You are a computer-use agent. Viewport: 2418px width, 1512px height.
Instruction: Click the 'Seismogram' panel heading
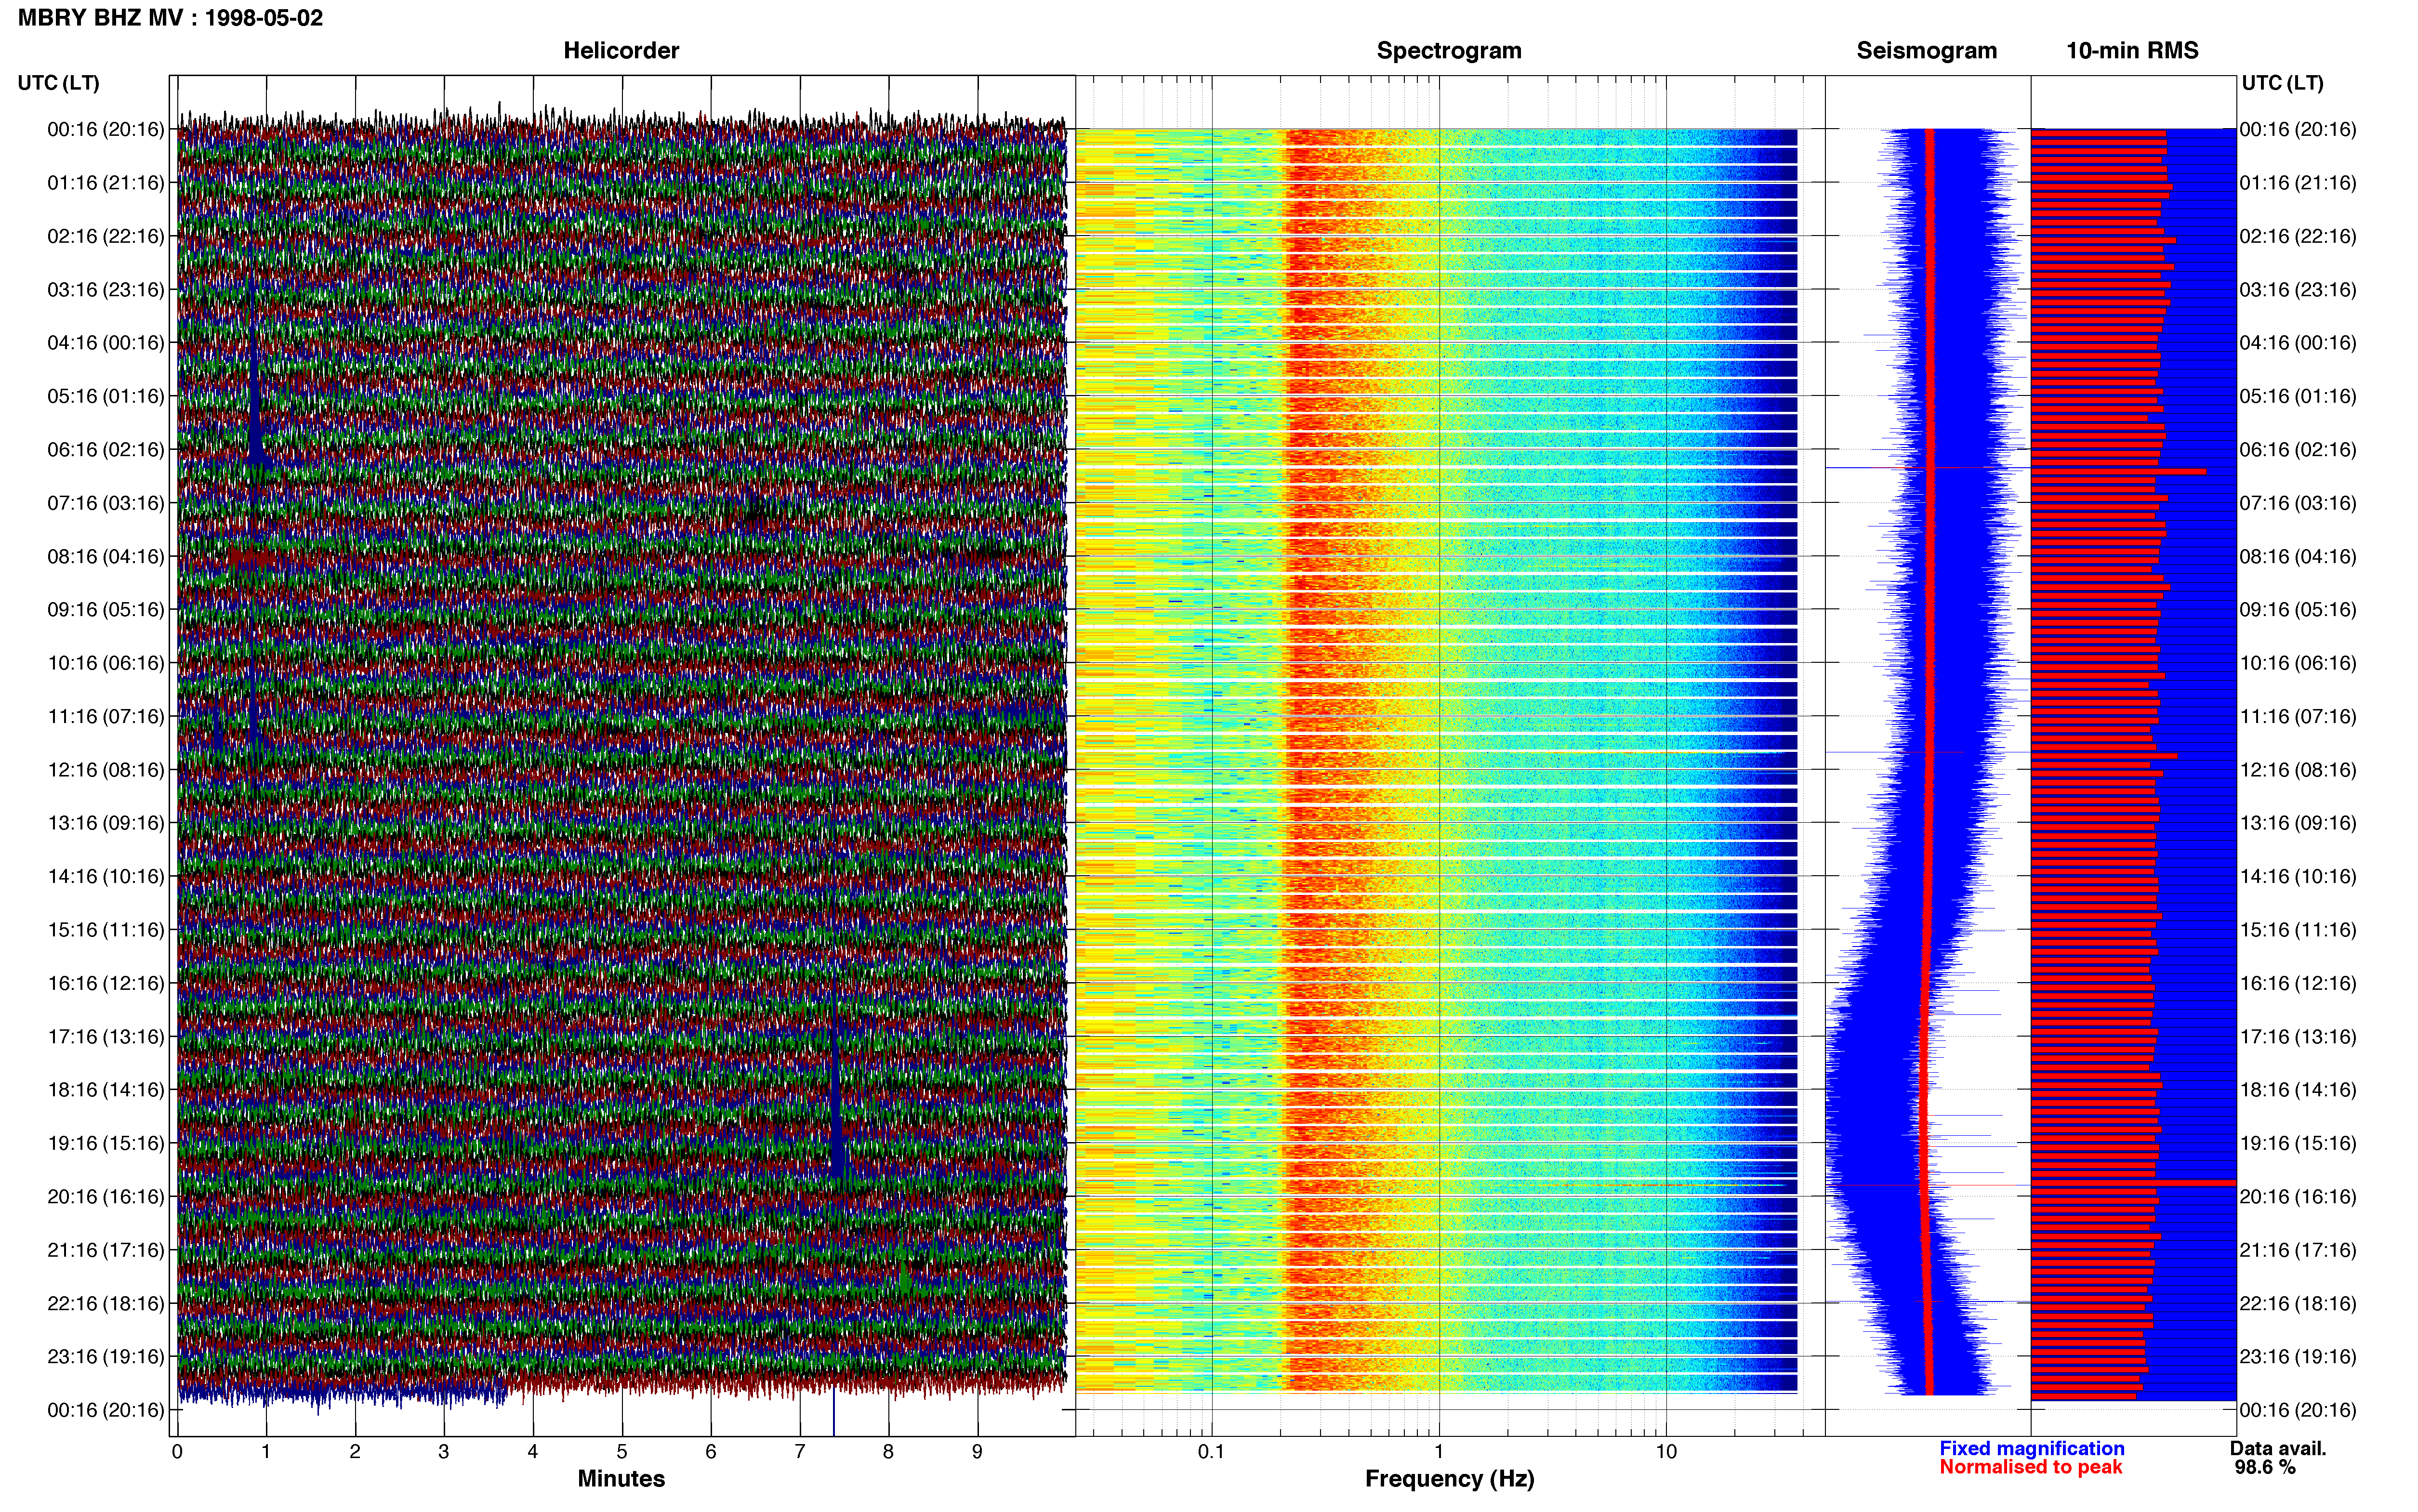[1926, 50]
